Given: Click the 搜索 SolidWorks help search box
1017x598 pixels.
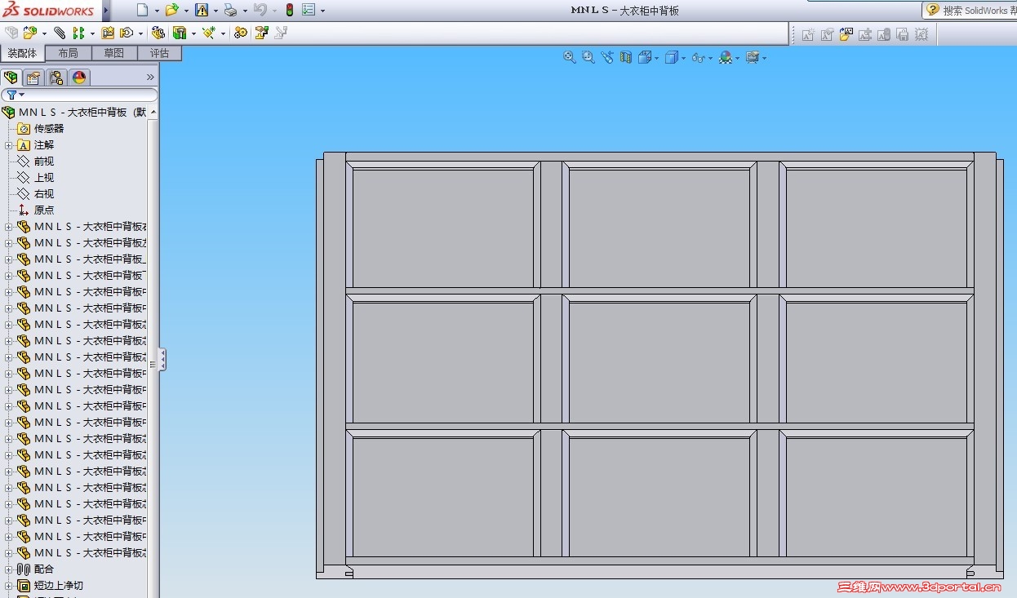Looking at the screenshot, I should pyautogui.click(x=970, y=11).
